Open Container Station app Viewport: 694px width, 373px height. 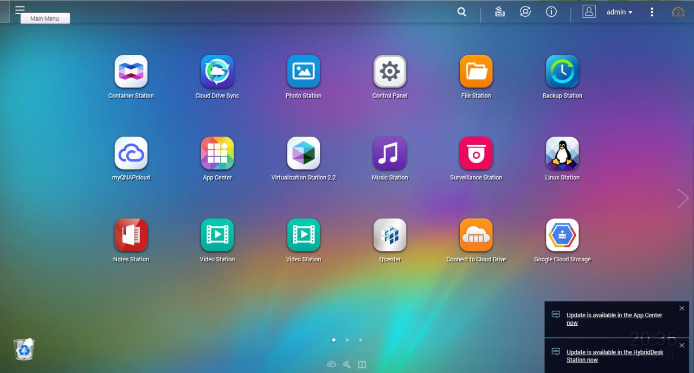131,72
